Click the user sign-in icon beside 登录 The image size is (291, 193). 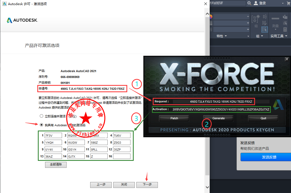click(256, 3)
